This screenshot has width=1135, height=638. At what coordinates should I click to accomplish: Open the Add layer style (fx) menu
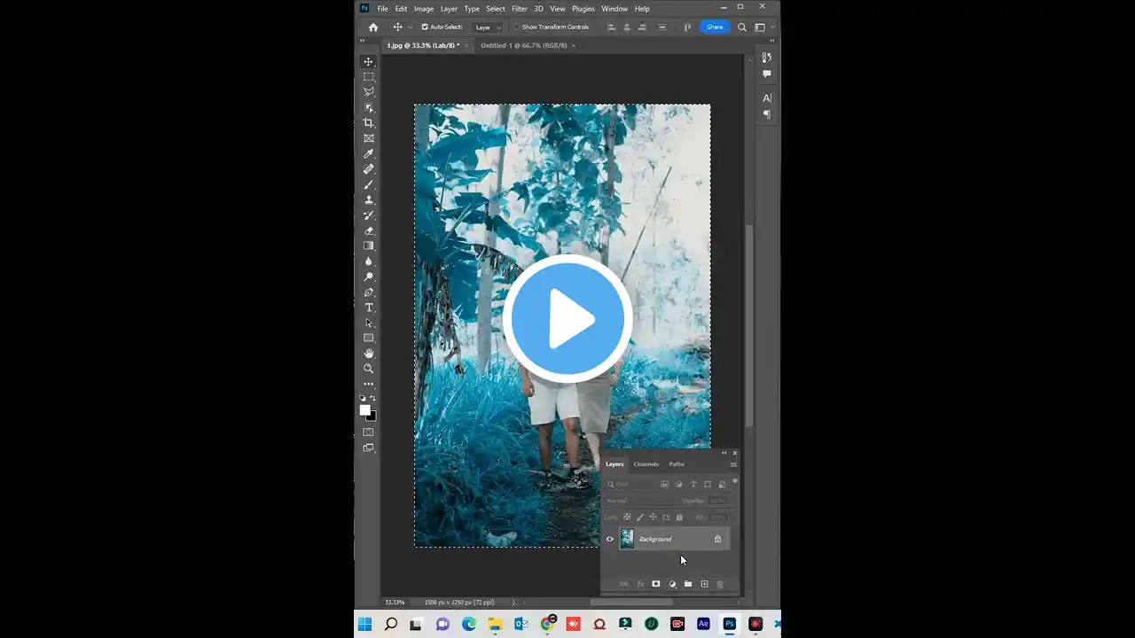pos(640,583)
